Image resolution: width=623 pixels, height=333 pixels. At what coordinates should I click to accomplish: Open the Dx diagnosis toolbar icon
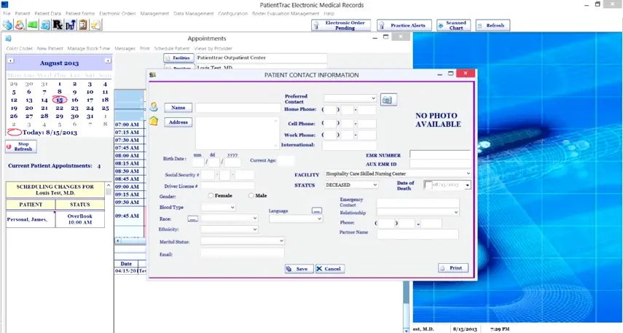[x=71, y=25]
